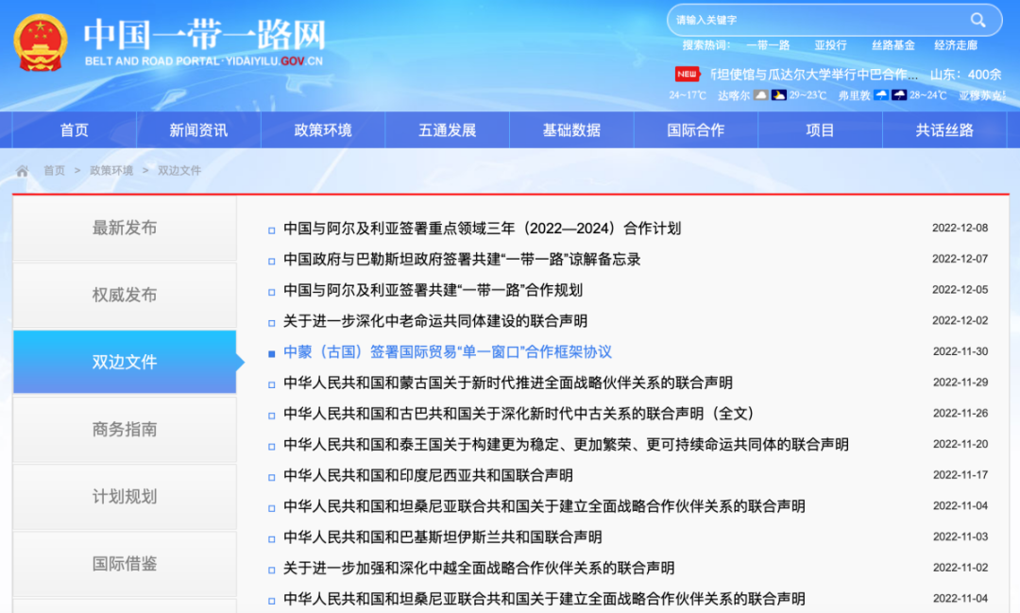Switch to the 商务指南 sidebar category
The width and height of the screenshot is (1020, 613).
click(x=124, y=429)
